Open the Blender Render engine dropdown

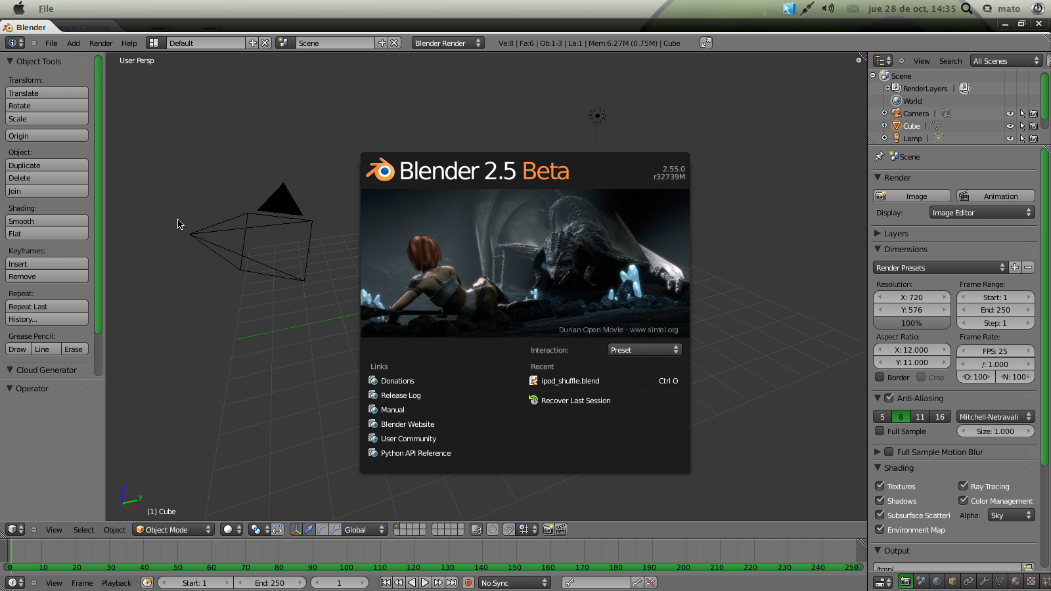(448, 43)
